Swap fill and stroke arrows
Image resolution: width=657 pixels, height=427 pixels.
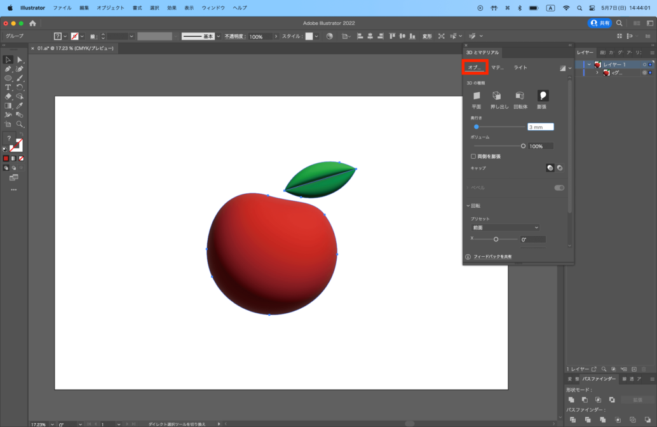pos(20,135)
